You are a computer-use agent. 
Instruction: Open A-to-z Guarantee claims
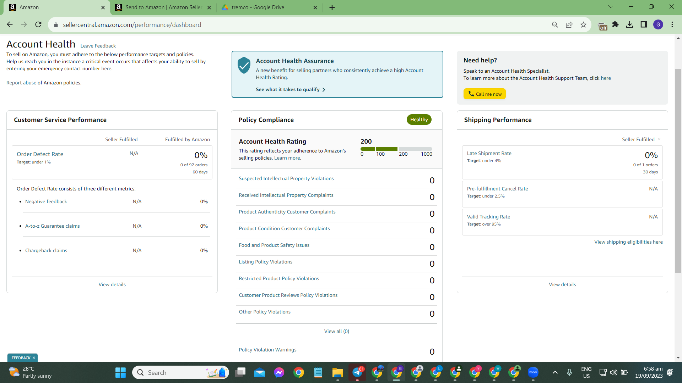pos(53,226)
